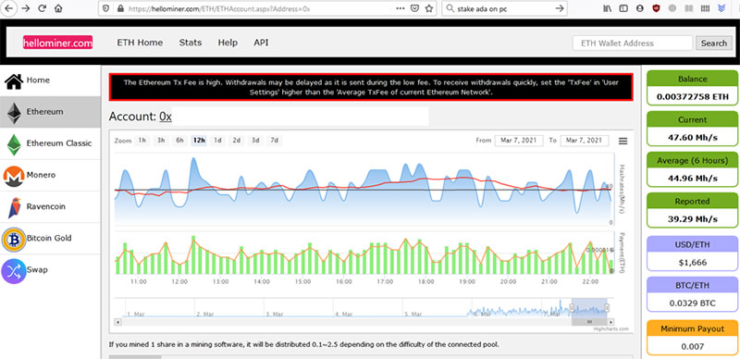Click the chart navigator scrollbar thumb
This screenshot has width=740, height=359.
pyautogui.click(x=589, y=322)
